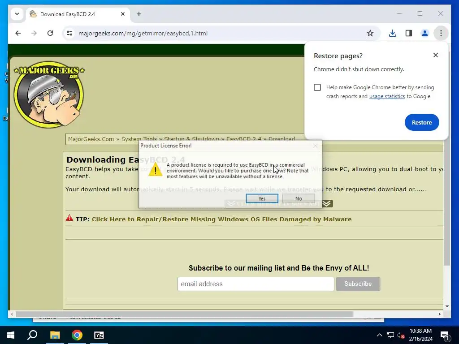Click the Chrome forward arrow
459x344 pixels.
34,33
